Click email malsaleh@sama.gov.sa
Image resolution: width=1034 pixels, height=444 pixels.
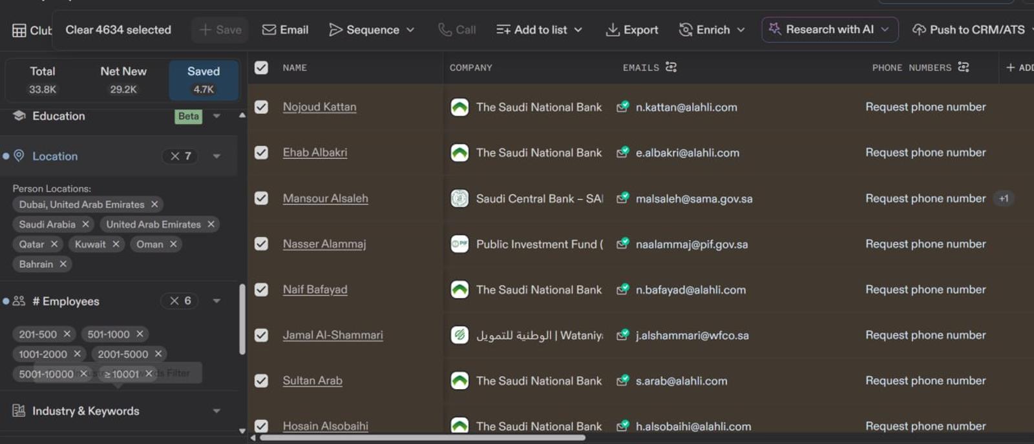coord(694,199)
